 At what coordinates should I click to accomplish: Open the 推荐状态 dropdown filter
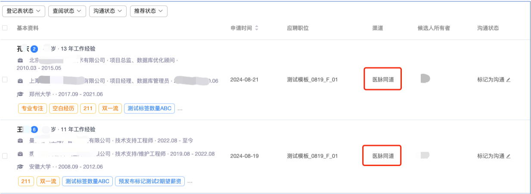[149, 11]
